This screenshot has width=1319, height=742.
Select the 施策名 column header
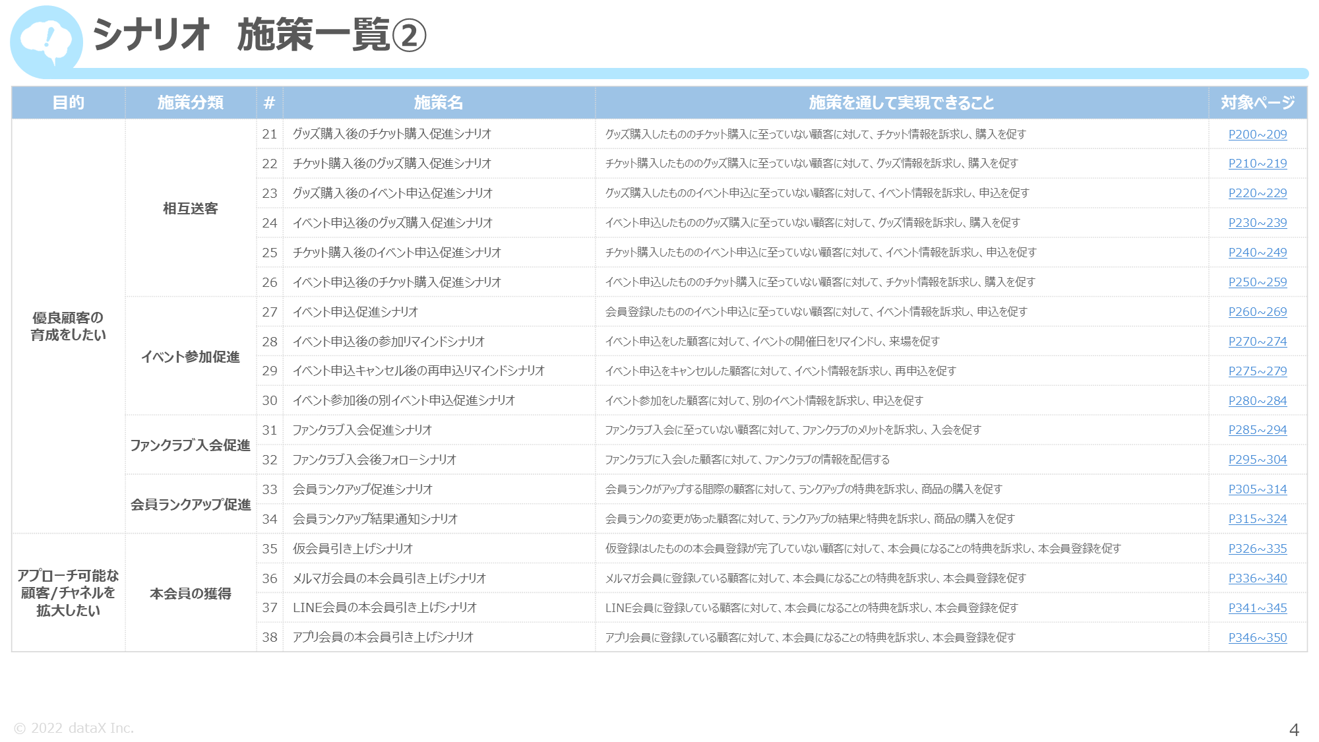click(439, 103)
